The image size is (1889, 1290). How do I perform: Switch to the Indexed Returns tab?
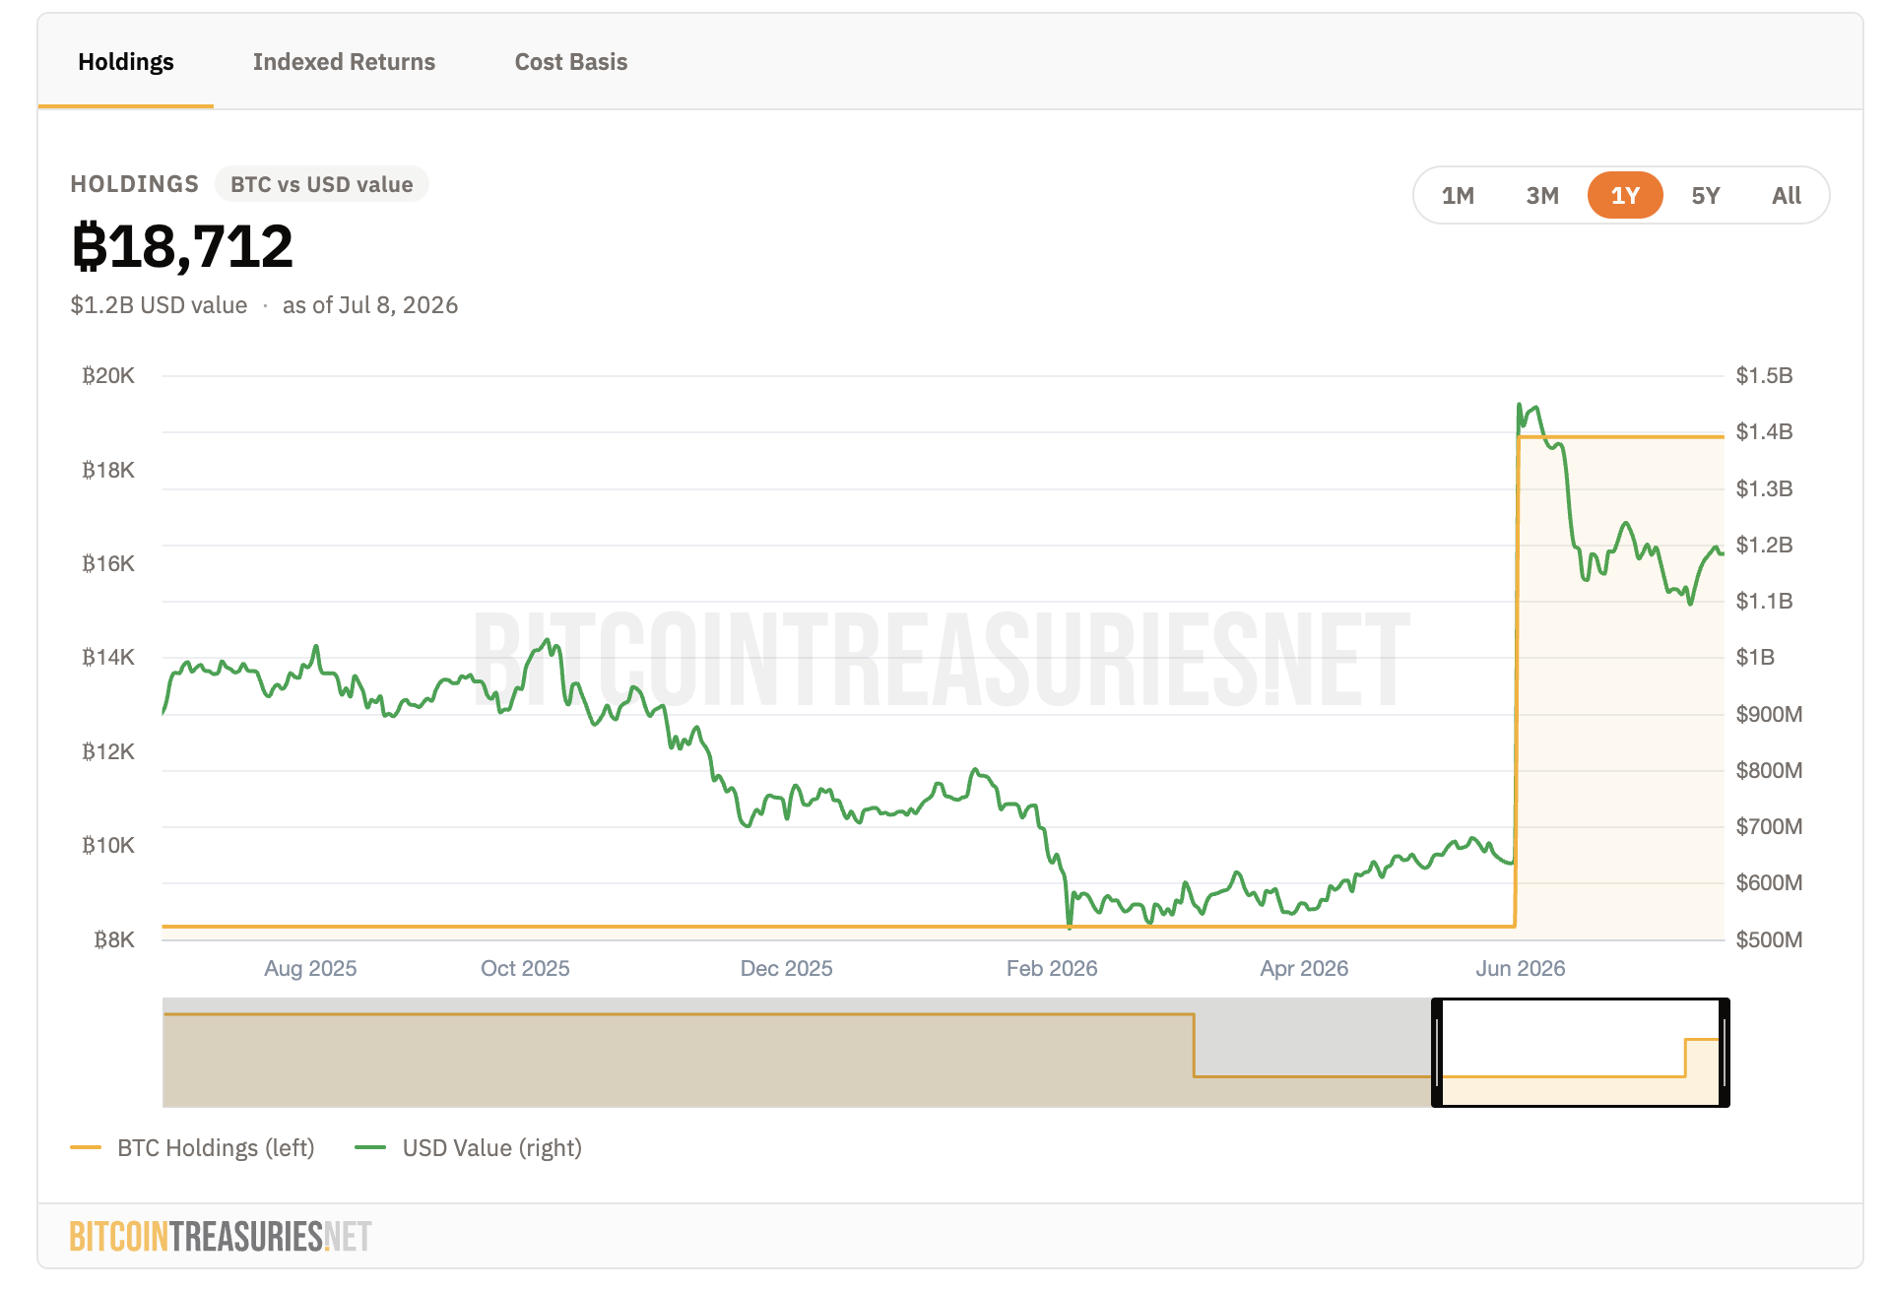point(344,62)
